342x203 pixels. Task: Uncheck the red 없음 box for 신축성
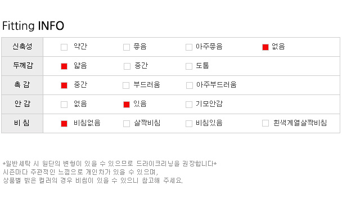[265, 47]
